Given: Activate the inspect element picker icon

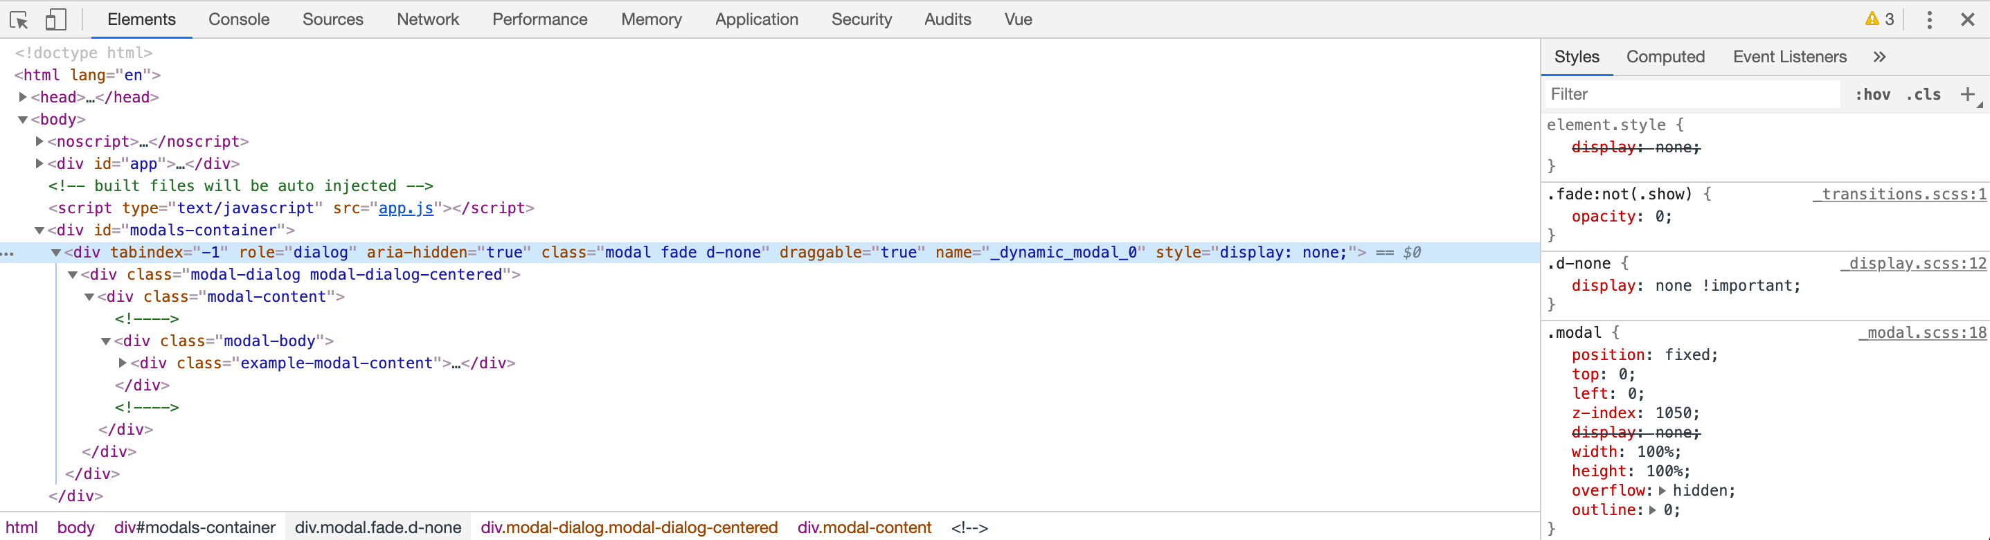Looking at the screenshot, I should 19,19.
